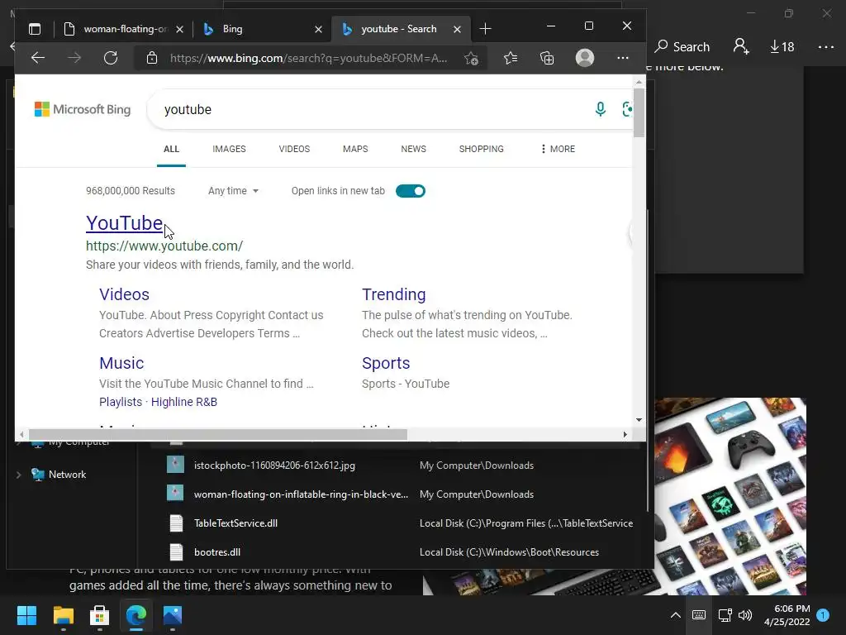Click the horizontal scrollbar thumb

point(218,435)
